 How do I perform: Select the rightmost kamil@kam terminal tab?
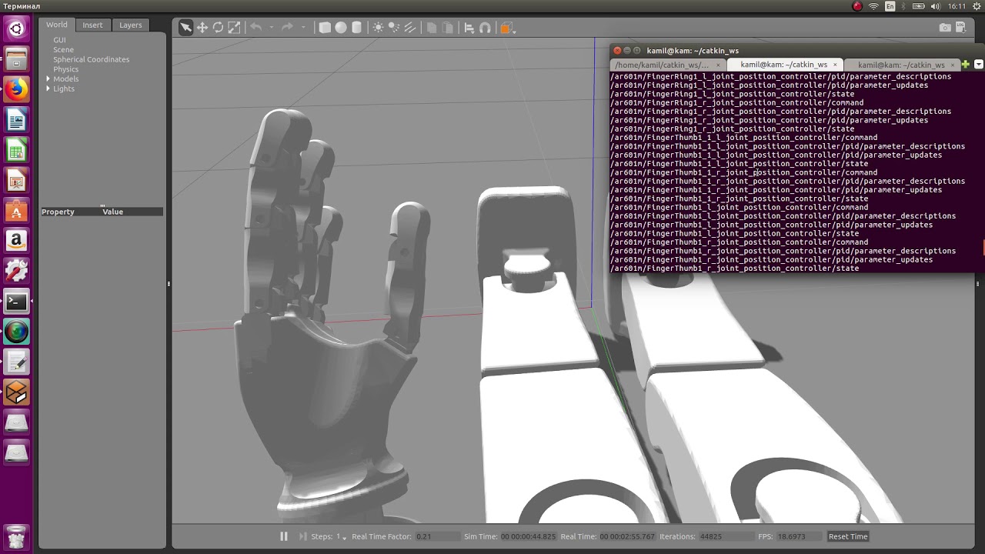(900, 65)
